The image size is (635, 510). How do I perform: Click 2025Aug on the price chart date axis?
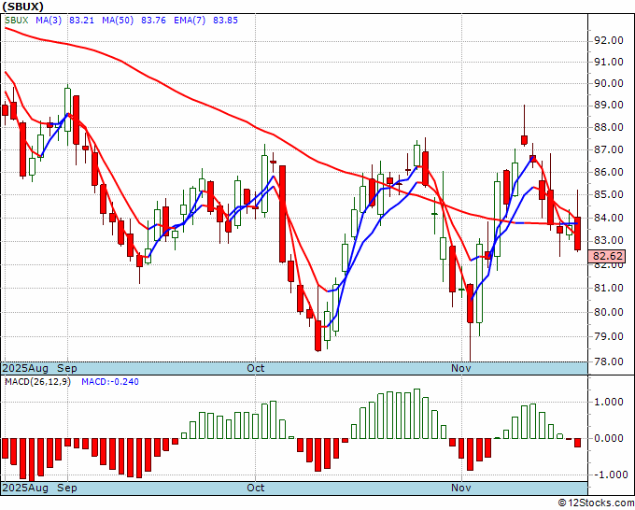coord(25,369)
